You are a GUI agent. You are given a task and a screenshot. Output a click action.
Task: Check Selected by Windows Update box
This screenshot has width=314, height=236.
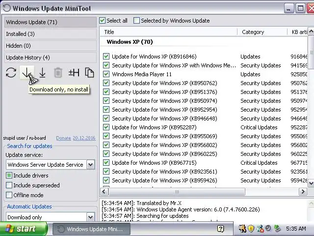(136, 21)
